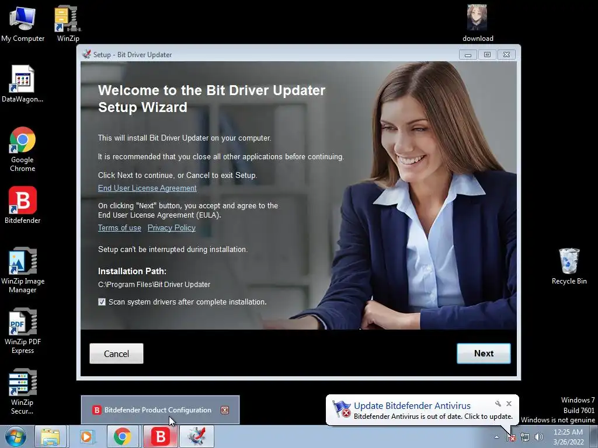Click the Bitdefender taskbar button
The height and width of the screenshot is (448, 598).
pyautogui.click(x=160, y=436)
